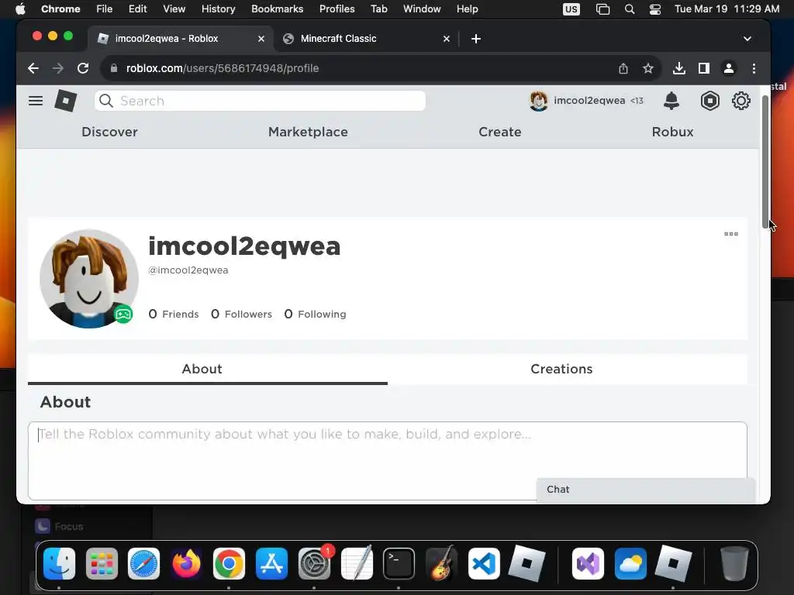This screenshot has width=794, height=595.
Task: Launch Firefox from the dock
Action: (186, 563)
